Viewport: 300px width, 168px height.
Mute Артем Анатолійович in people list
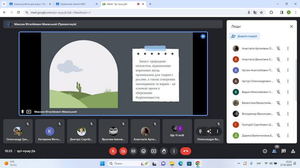[278, 70]
